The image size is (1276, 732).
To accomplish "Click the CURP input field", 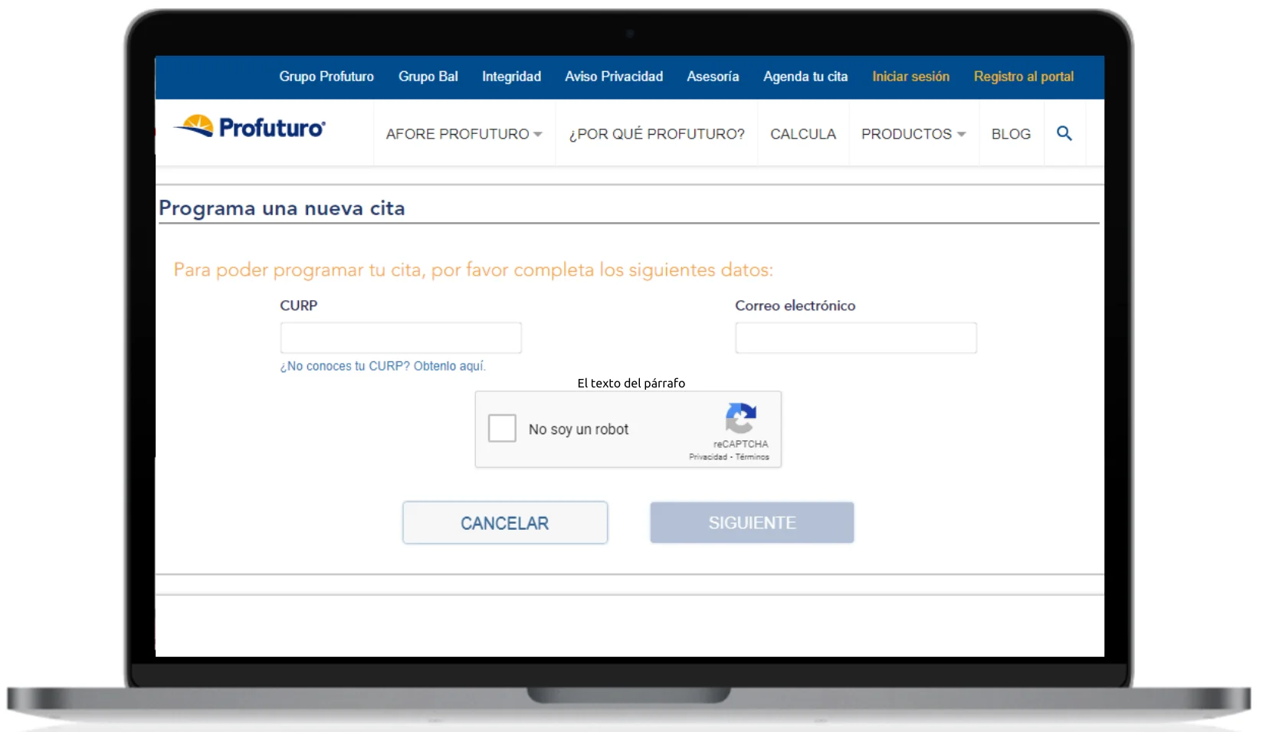I will [x=401, y=338].
